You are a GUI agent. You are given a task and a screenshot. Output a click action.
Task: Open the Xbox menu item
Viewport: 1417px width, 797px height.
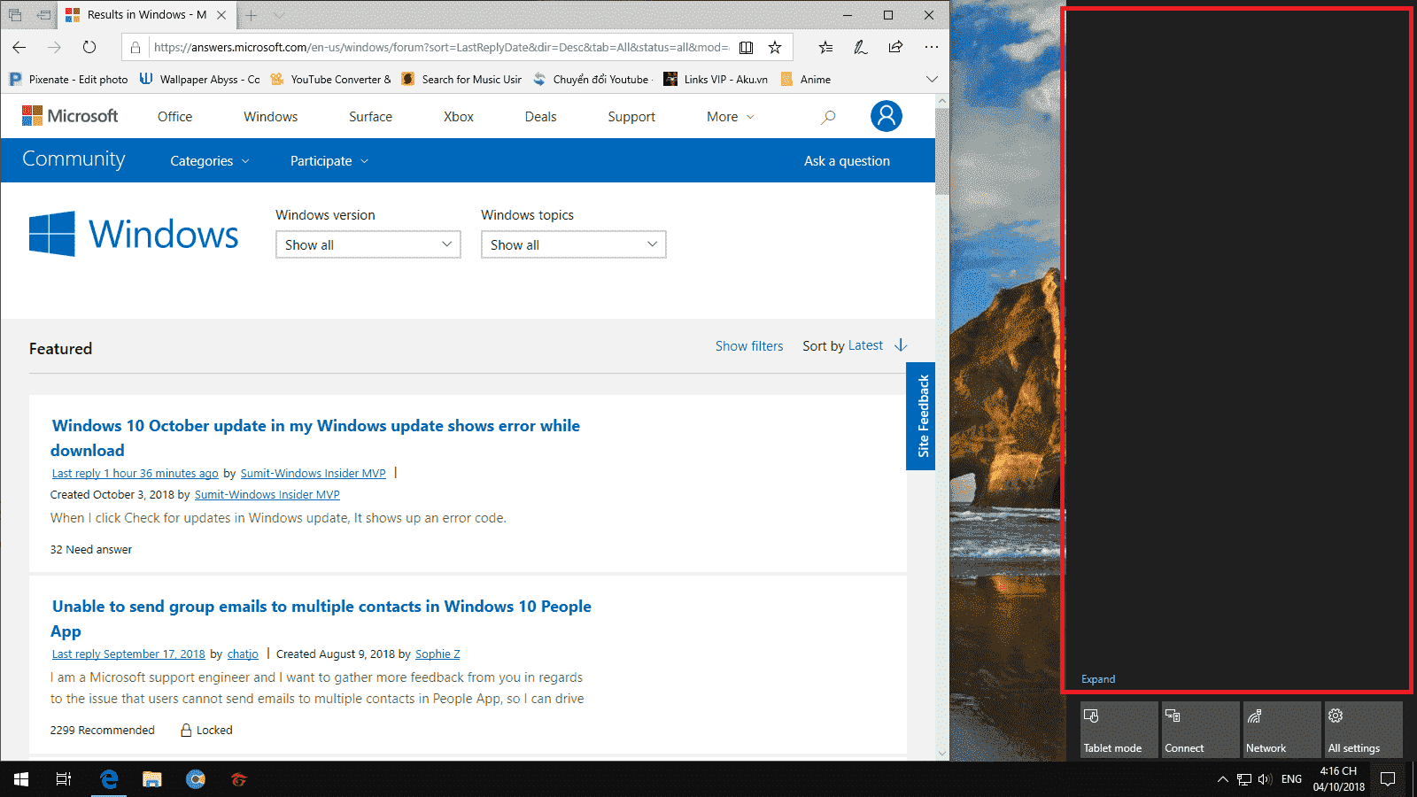pyautogui.click(x=459, y=117)
